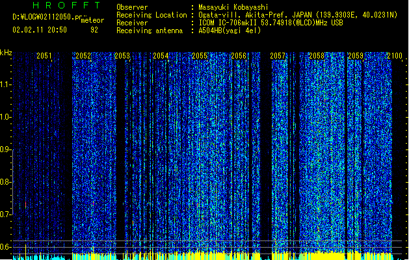Click the date stamp 02.02.11 20:50
Screen dimensions: 409x260
point(40,30)
